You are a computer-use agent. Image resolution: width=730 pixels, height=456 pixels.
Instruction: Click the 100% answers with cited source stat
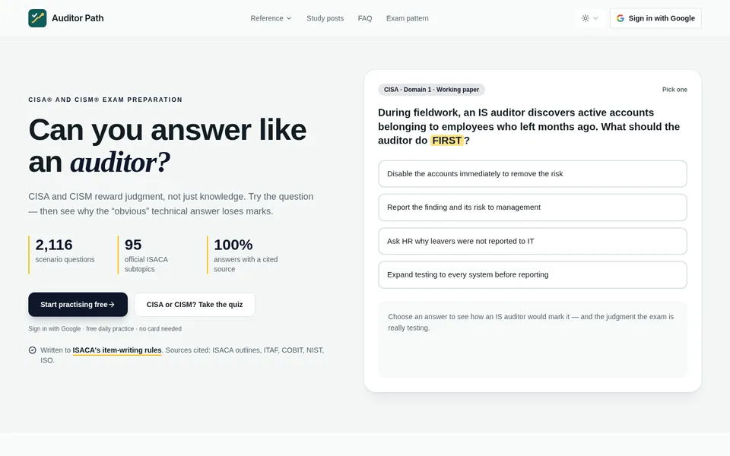(246, 255)
